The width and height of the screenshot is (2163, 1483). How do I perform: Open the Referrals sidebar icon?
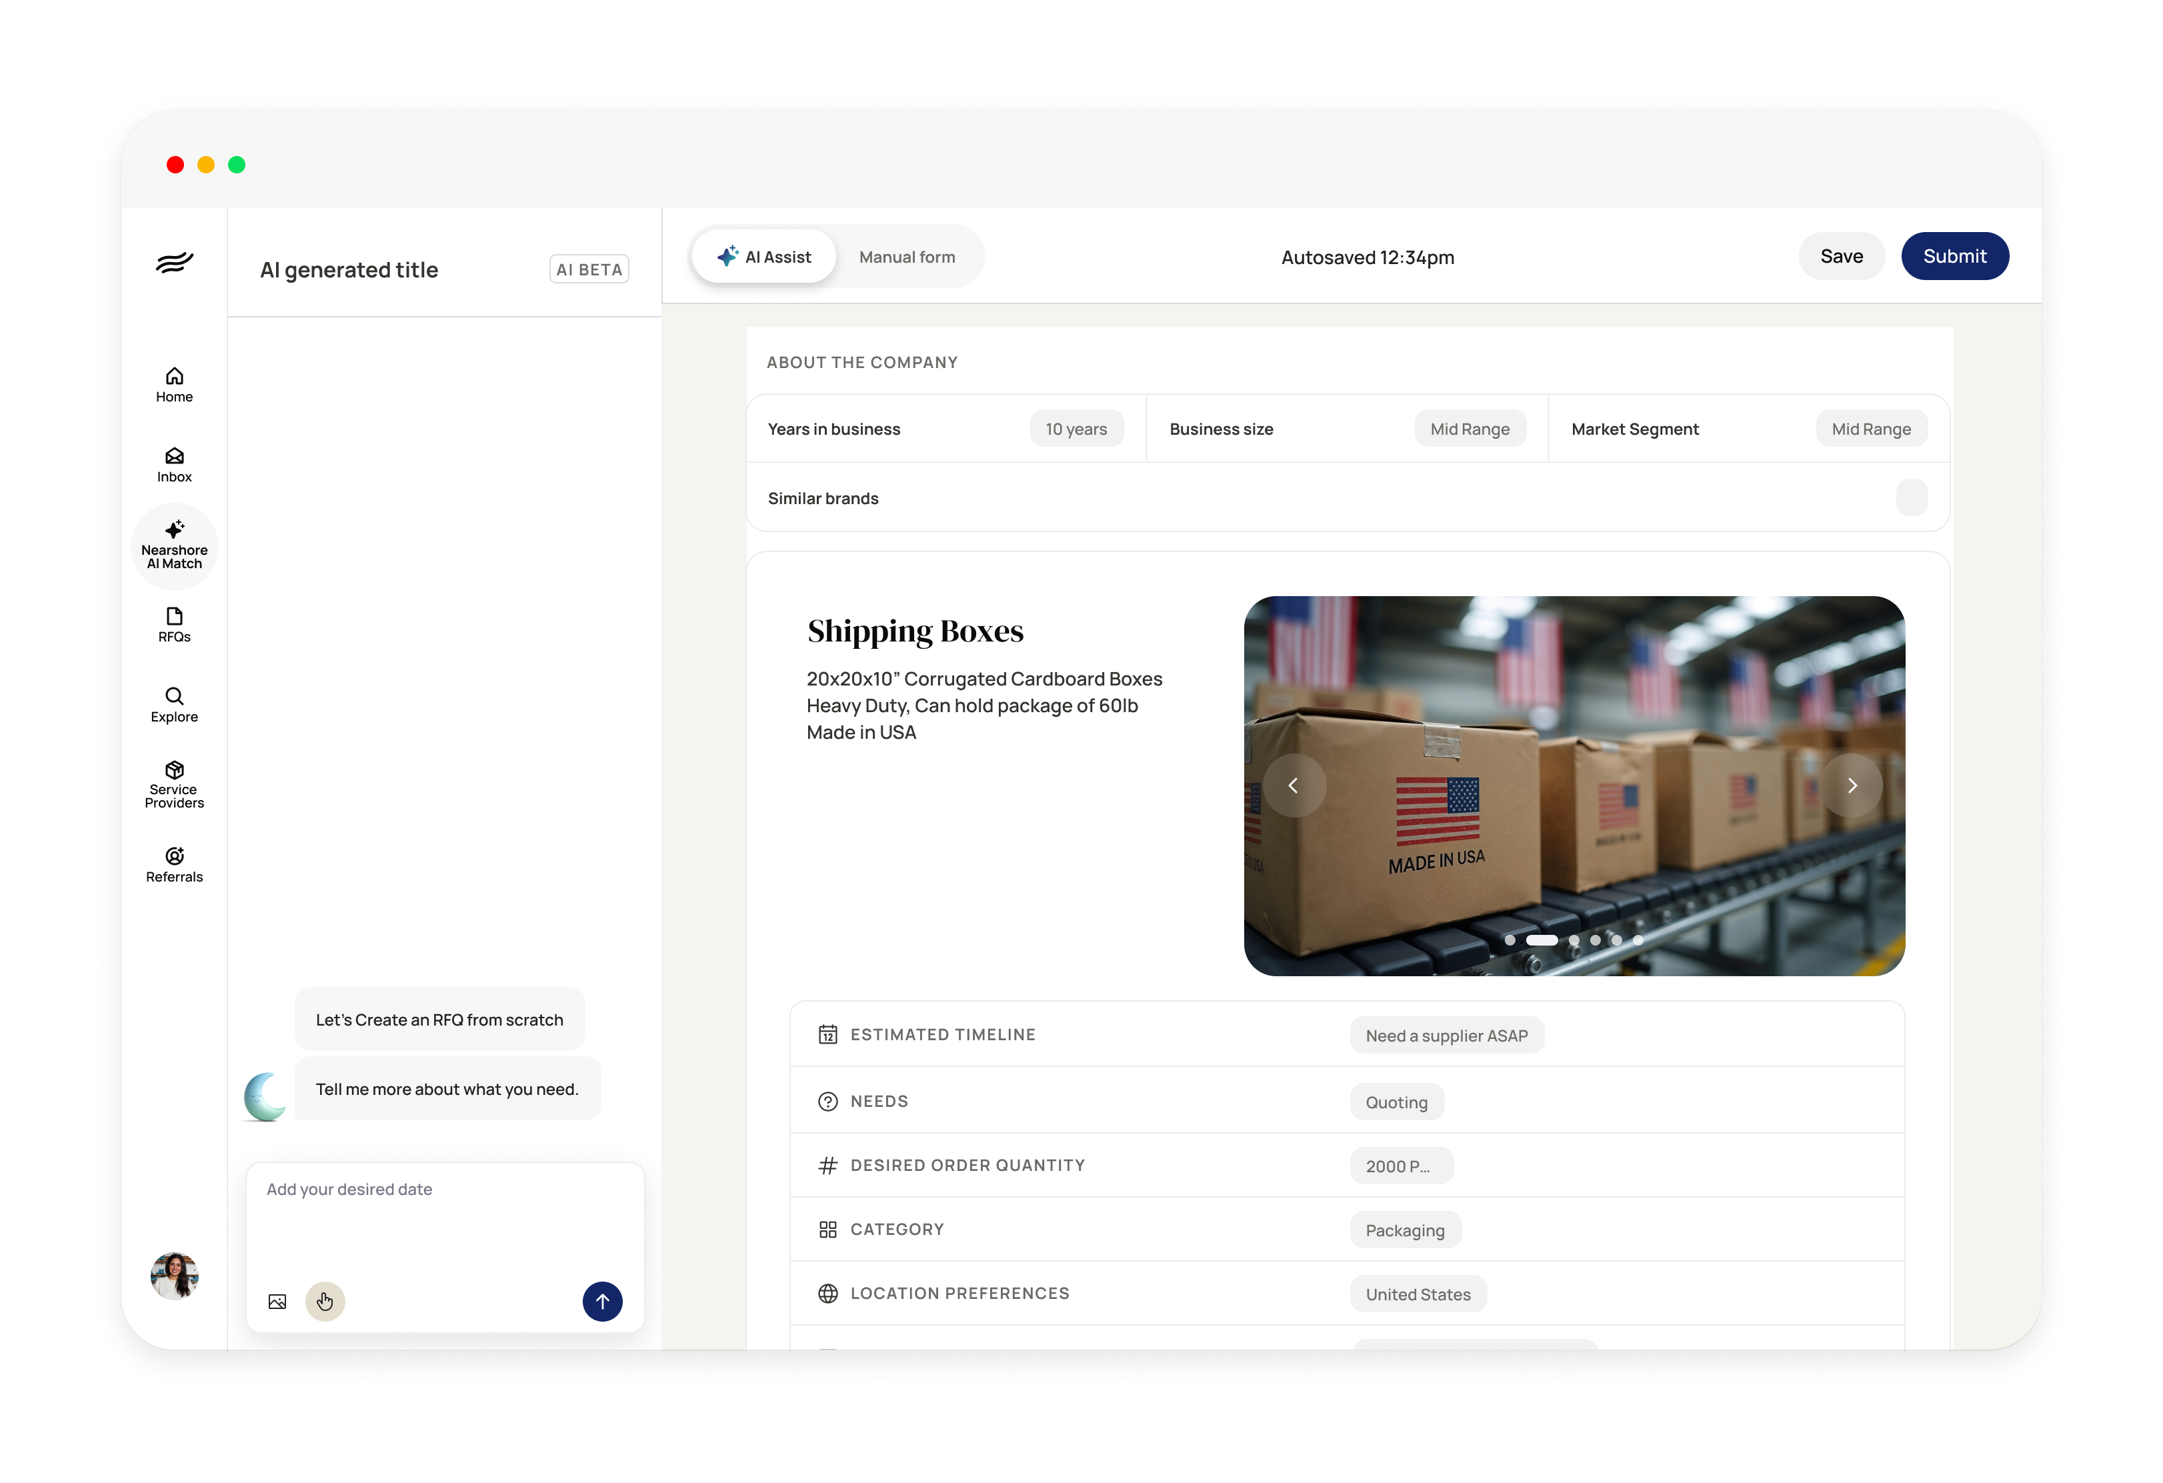click(174, 864)
